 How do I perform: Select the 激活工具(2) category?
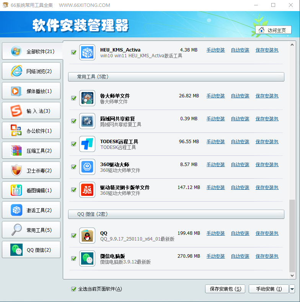click(31, 210)
